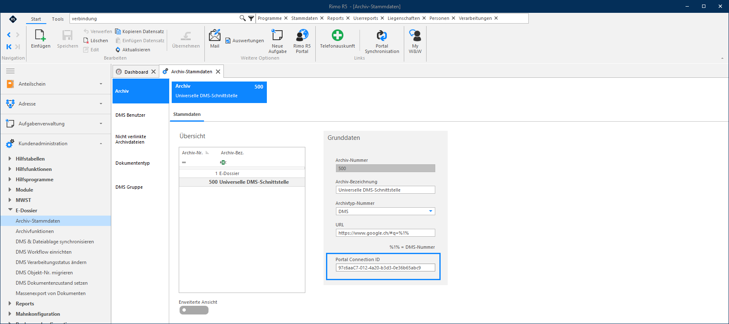This screenshot has width=729, height=324.
Task: Open Auswertungen in the ribbon
Action: (x=245, y=41)
